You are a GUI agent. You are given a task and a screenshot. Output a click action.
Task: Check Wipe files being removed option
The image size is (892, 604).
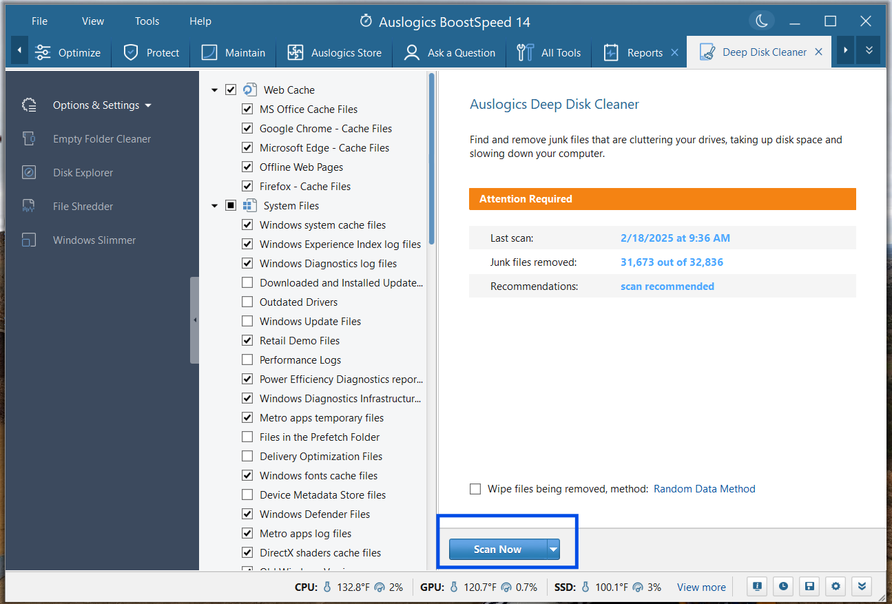tap(475, 489)
